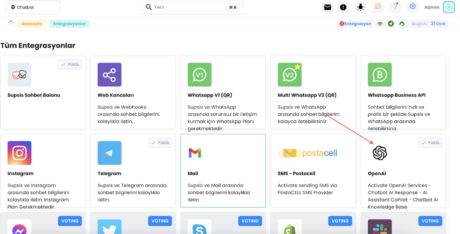Click VOTING badge on the Slack card
The width and height of the screenshot is (460, 234).
click(x=430, y=221)
